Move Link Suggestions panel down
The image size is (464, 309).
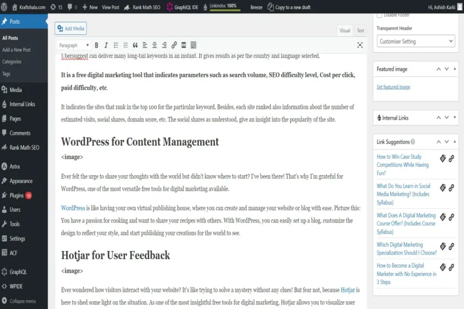446,142
